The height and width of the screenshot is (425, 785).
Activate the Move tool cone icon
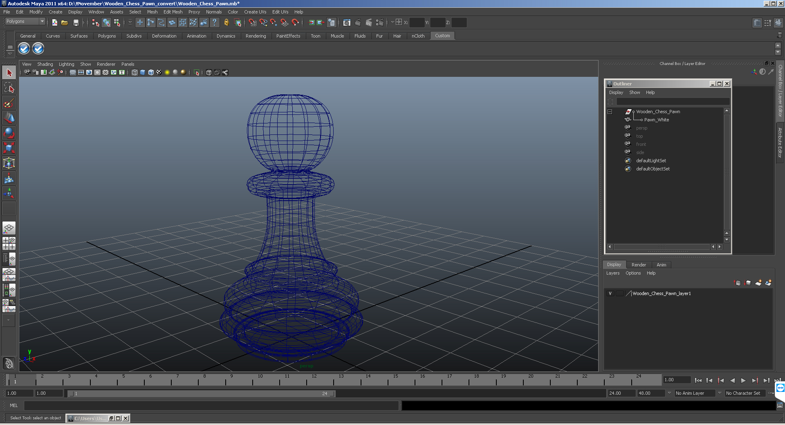(9, 118)
